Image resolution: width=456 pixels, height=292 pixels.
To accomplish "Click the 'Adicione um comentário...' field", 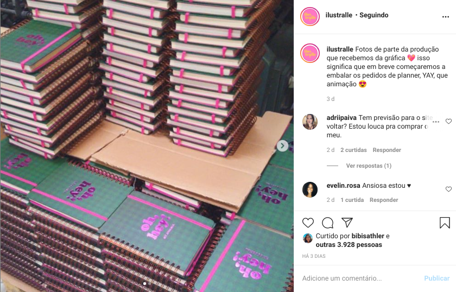I will (x=360, y=278).
